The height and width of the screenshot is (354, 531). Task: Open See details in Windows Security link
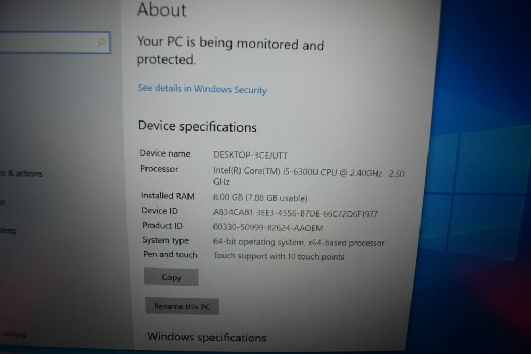pos(202,89)
